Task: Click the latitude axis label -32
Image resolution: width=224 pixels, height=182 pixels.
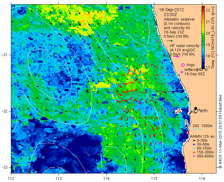Action: click(4, 111)
